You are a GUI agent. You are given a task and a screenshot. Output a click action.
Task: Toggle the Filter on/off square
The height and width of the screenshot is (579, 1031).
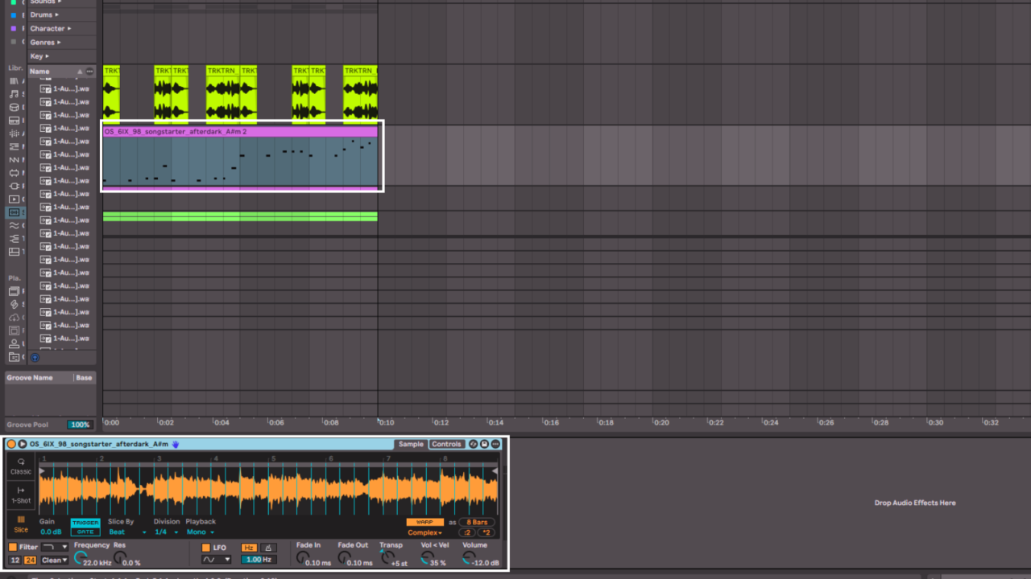13,548
